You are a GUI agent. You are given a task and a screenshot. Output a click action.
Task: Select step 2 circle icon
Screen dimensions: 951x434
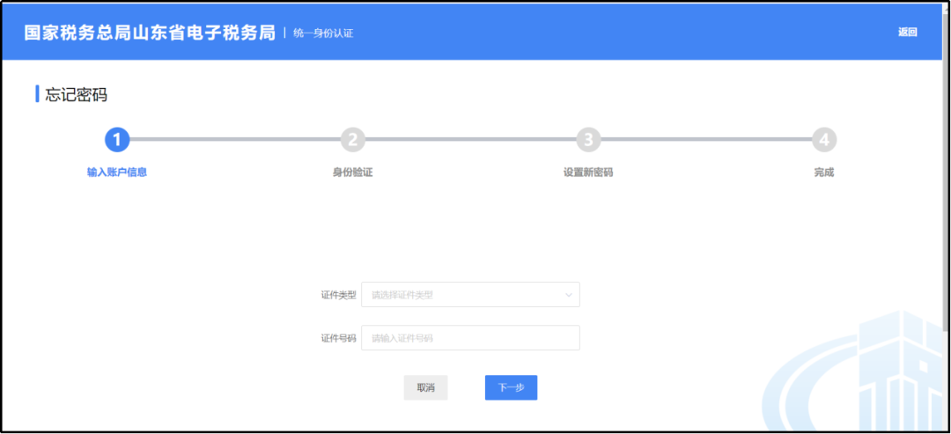(x=353, y=140)
